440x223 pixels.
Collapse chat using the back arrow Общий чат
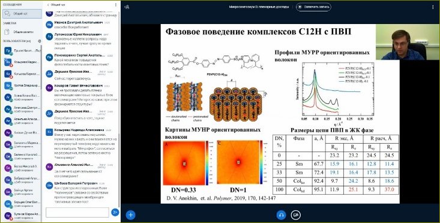(x=55, y=5)
